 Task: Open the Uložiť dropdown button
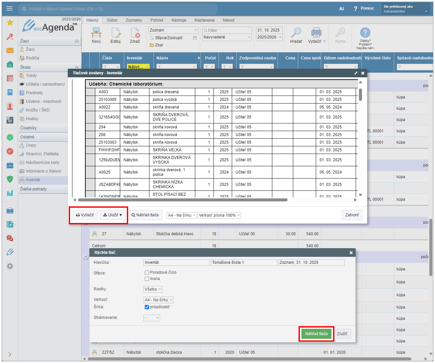(x=113, y=215)
